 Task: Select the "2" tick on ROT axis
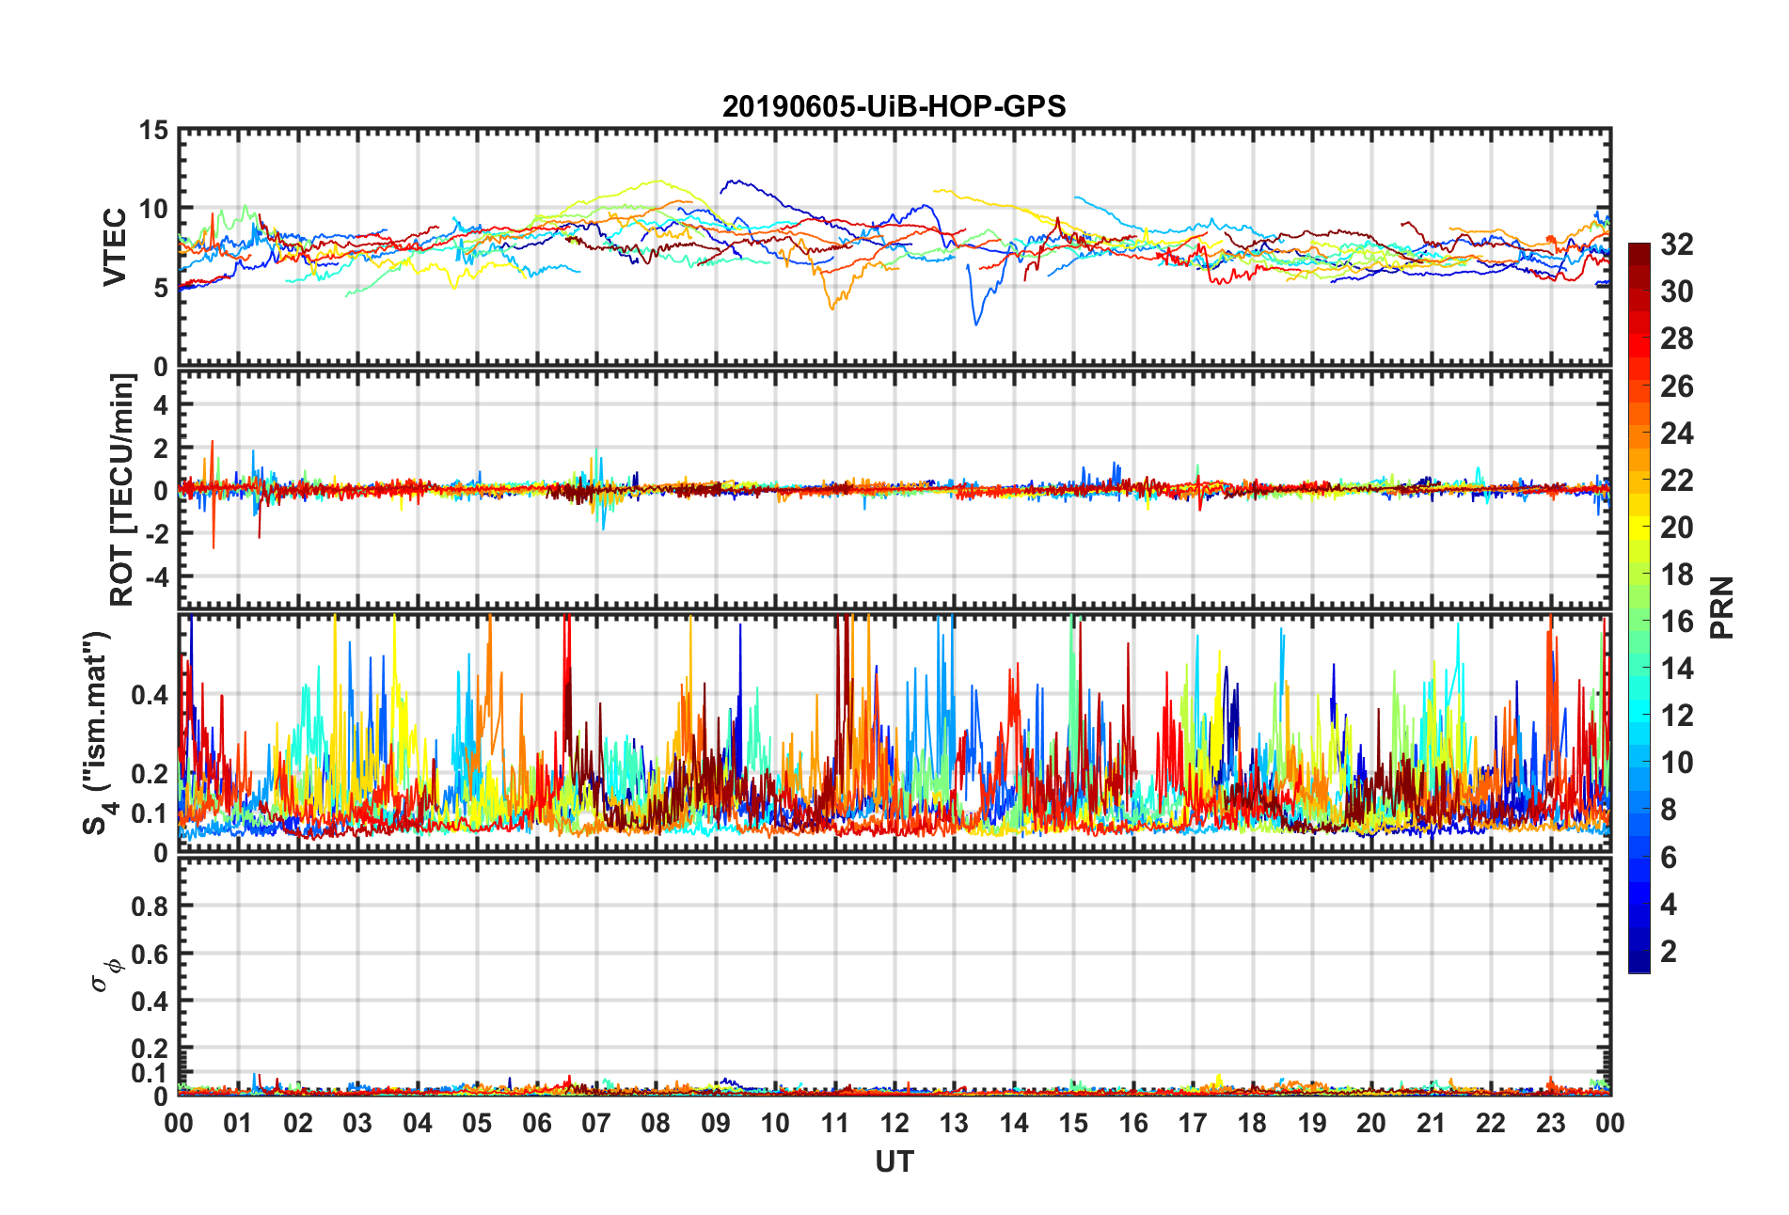(x=162, y=448)
